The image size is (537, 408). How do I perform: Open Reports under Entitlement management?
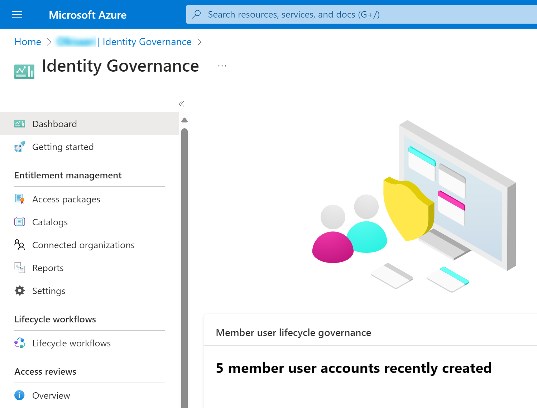click(x=90, y=268)
